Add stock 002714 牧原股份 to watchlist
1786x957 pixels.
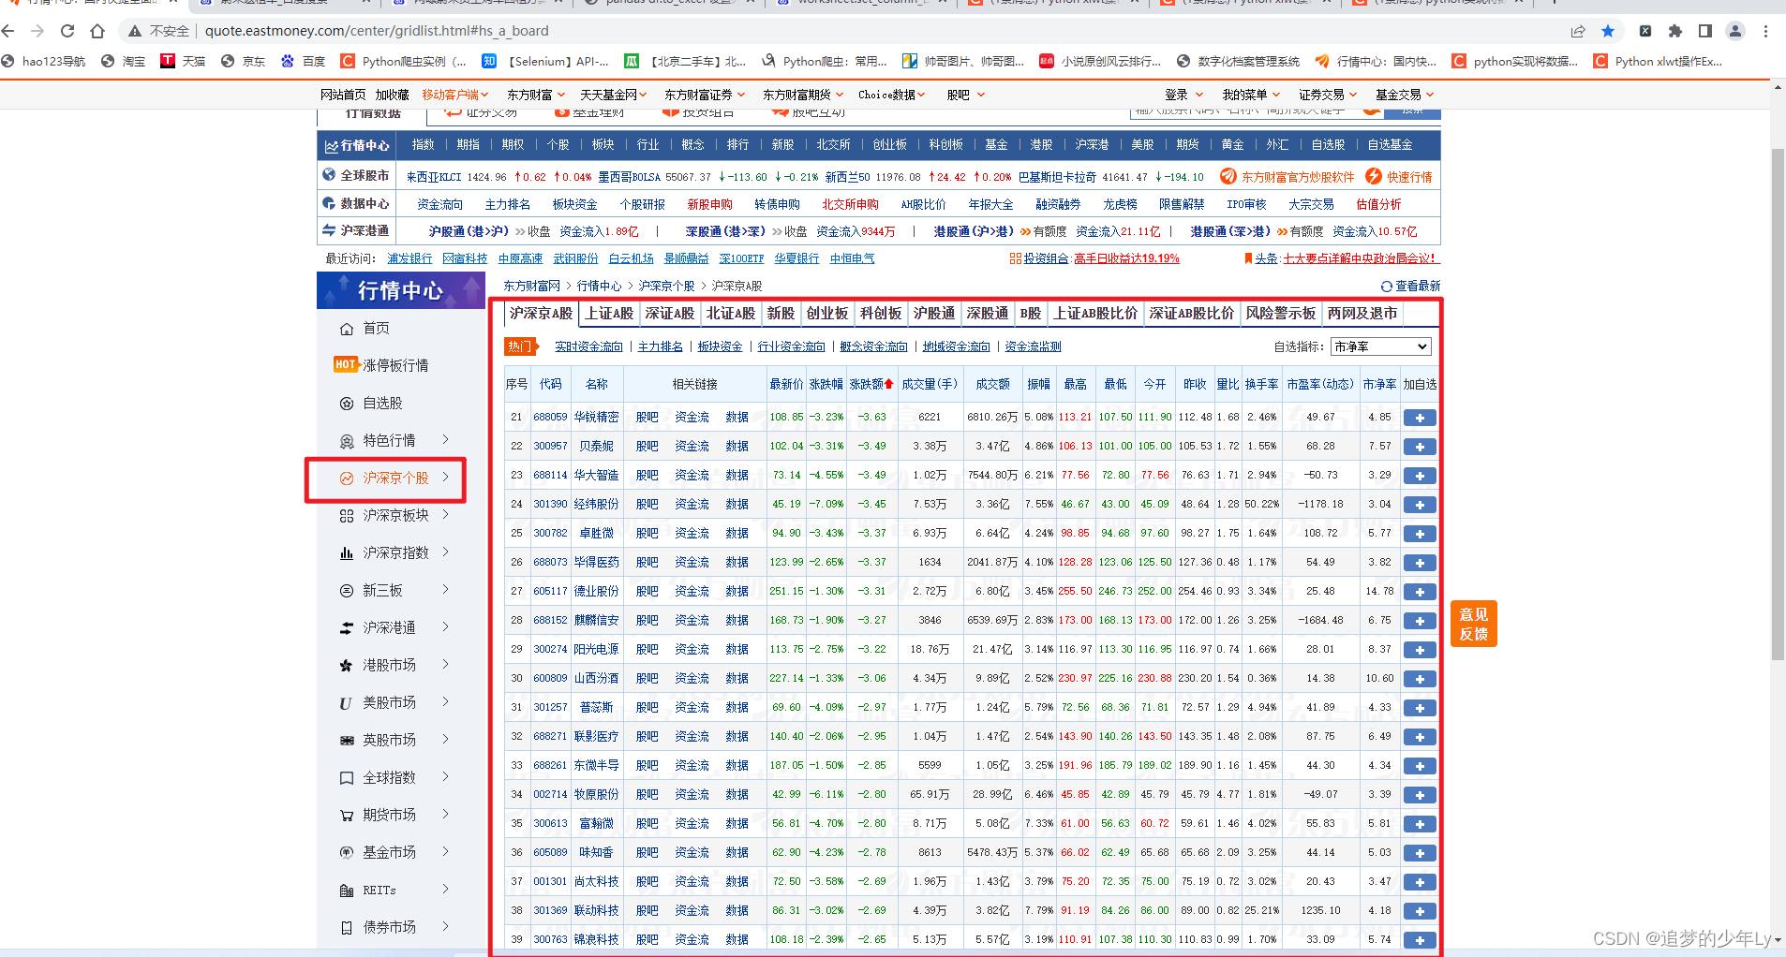click(1420, 795)
